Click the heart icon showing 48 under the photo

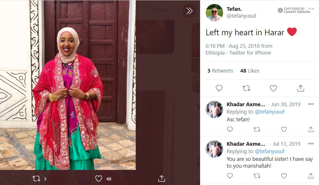tap(99, 178)
